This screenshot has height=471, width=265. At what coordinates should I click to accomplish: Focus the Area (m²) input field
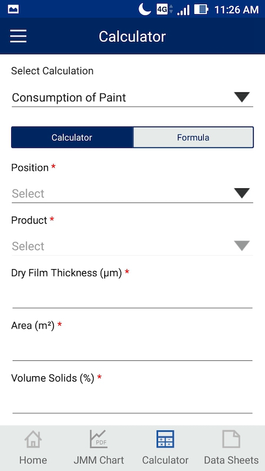pyautogui.click(x=132, y=349)
